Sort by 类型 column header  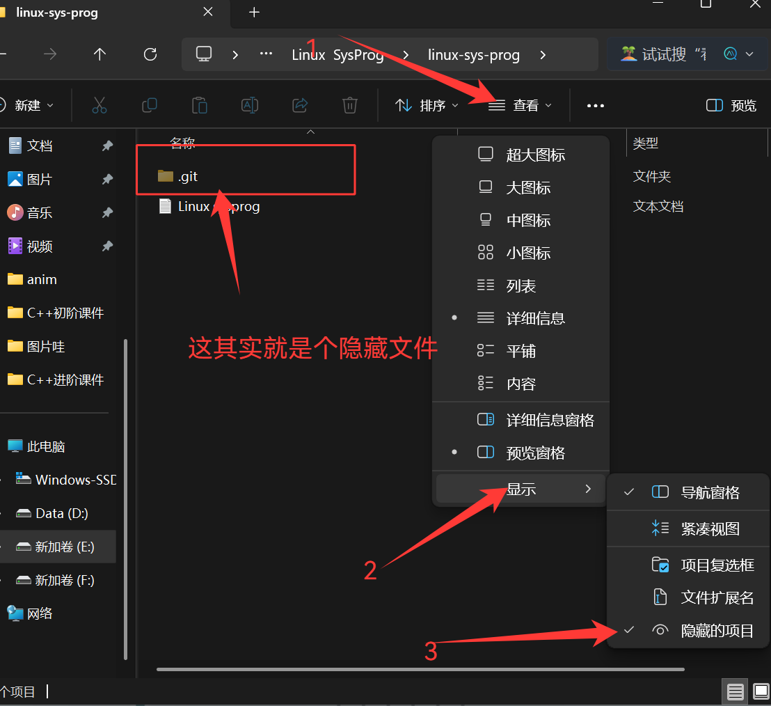coord(646,143)
